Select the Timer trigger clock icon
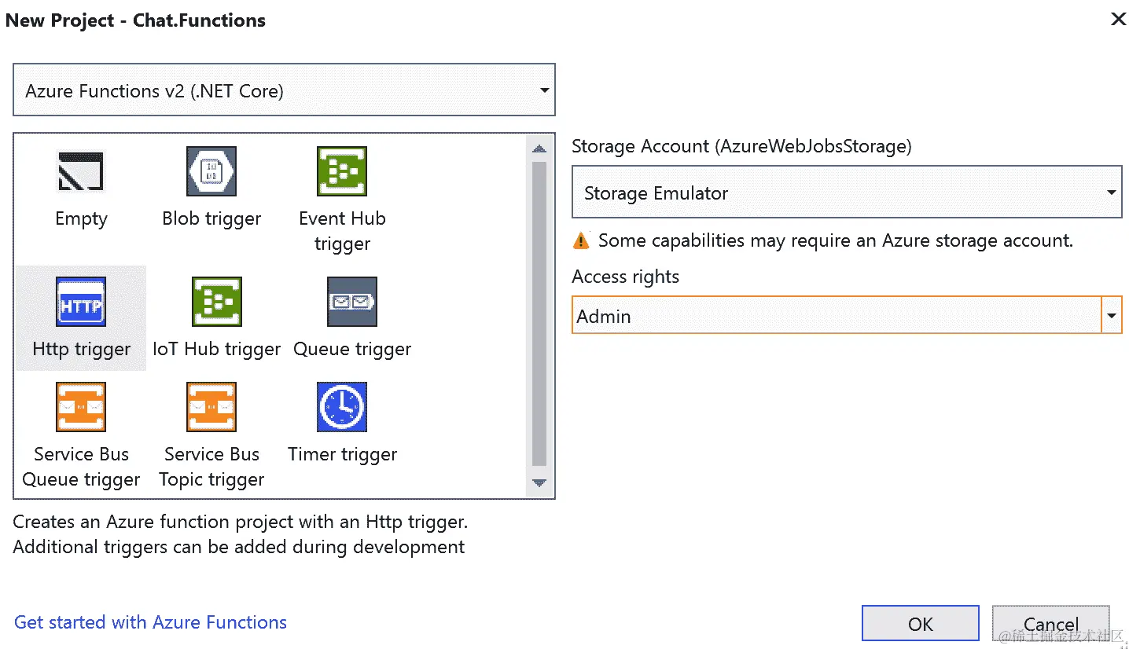The width and height of the screenshot is (1129, 649). pyautogui.click(x=342, y=407)
